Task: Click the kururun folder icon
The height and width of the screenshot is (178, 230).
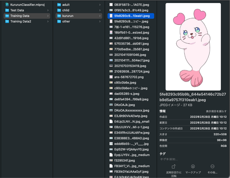Action: tap(59, 16)
